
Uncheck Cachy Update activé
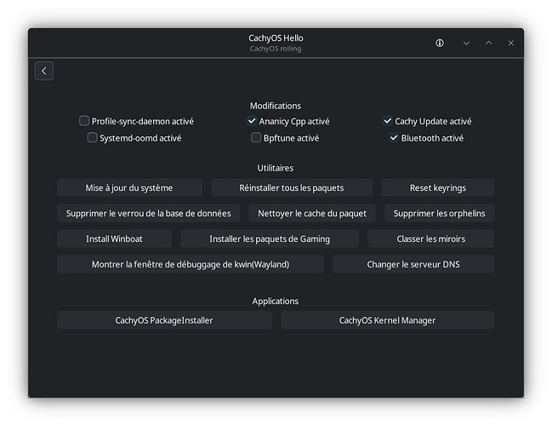[388, 121]
